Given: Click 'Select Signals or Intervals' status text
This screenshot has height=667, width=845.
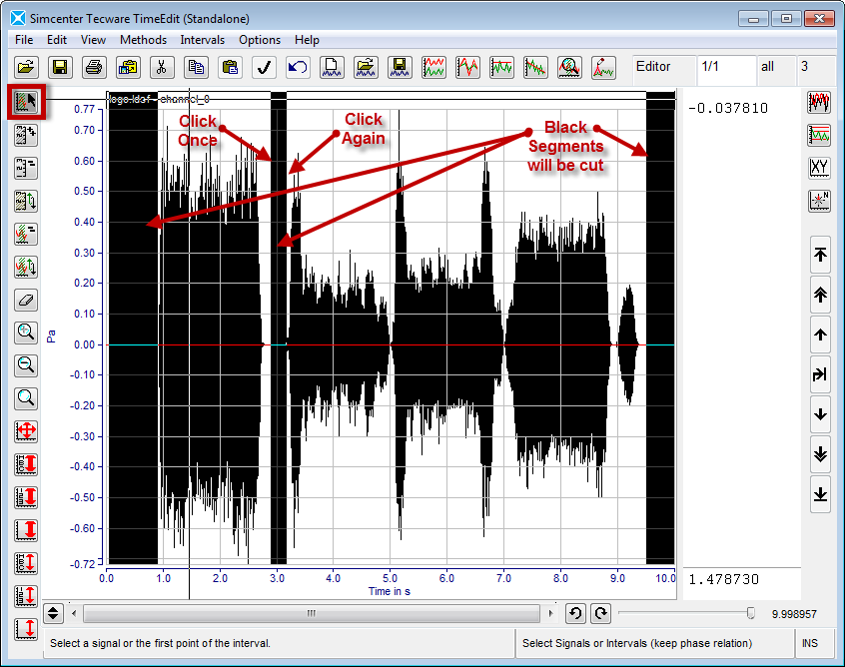Looking at the screenshot, I should (x=637, y=643).
